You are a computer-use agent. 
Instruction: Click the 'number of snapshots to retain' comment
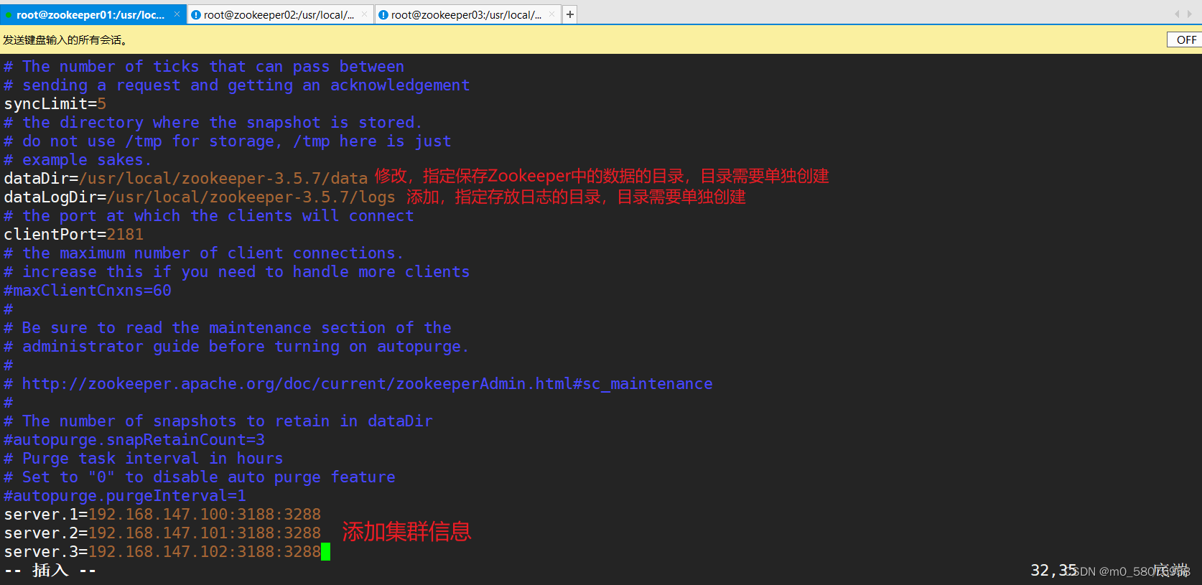click(218, 421)
